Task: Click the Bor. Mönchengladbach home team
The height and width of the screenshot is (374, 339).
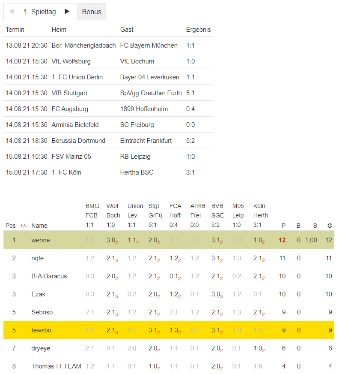Action: click(x=83, y=45)
